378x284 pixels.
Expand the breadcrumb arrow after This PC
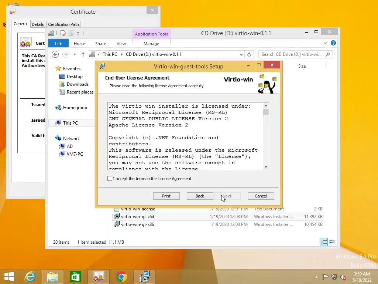(x=121, y=54)
